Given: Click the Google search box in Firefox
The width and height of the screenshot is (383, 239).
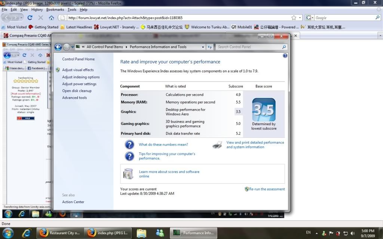Looking at the screenshot, I should (x=344, y=18).
